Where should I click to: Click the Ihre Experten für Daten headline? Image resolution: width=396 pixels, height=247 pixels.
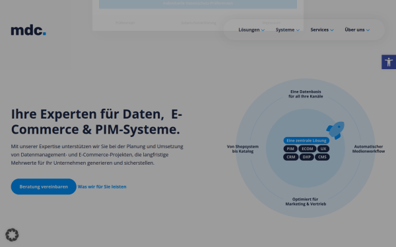(96, 122)
